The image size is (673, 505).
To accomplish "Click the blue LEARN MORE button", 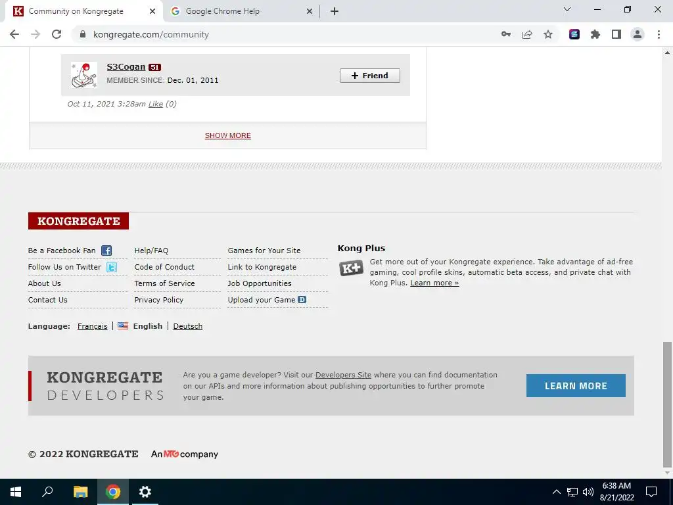I will (x=576, y=385).
